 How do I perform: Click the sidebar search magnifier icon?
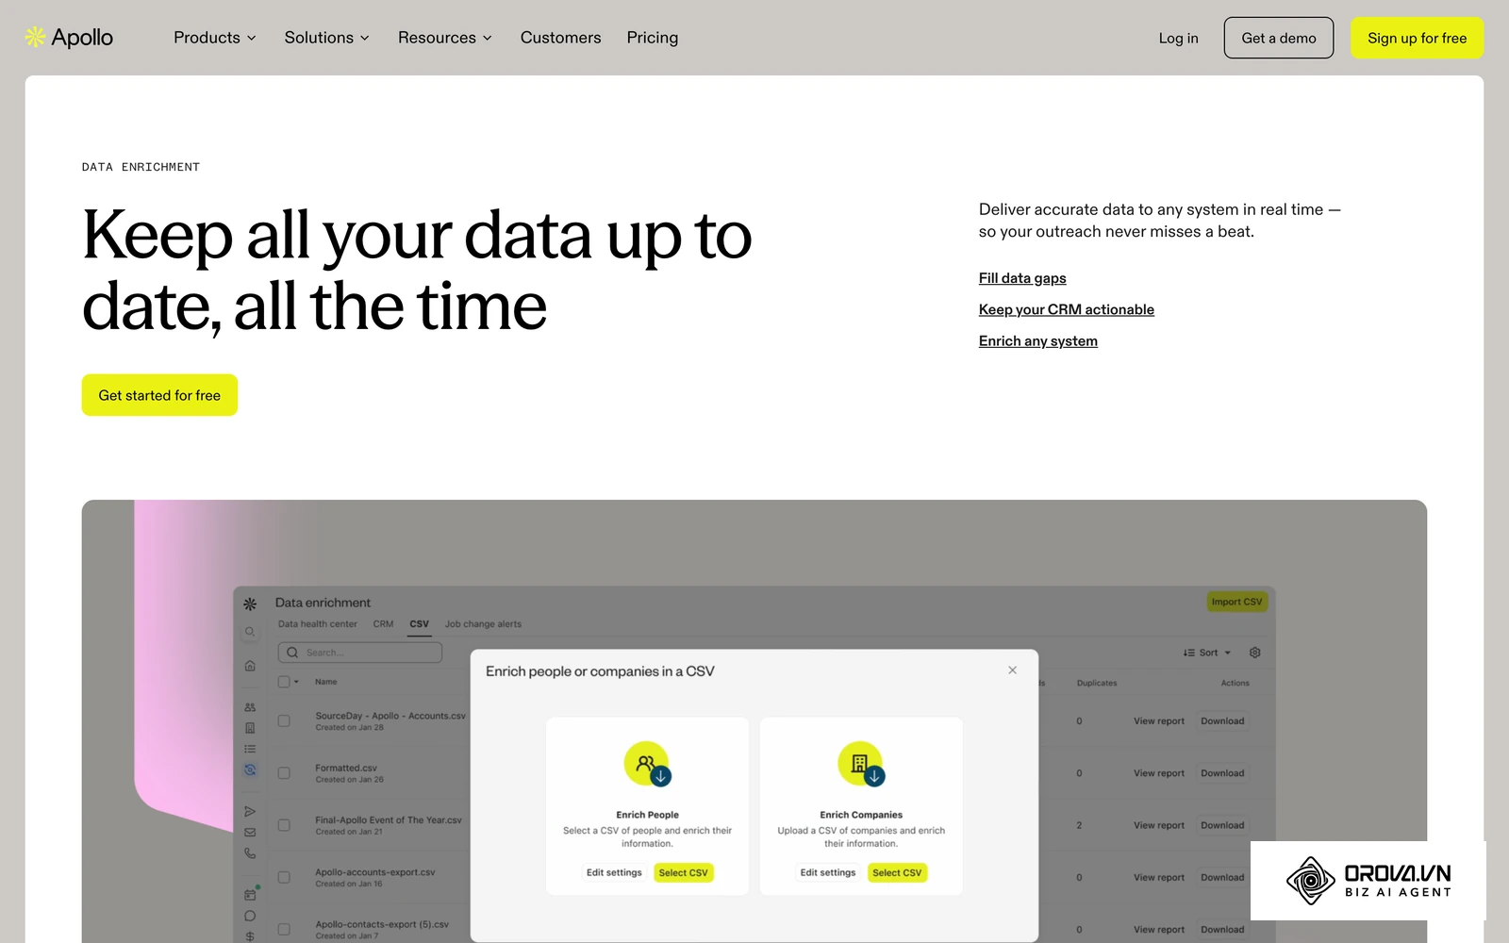click(x=250, y=632)
